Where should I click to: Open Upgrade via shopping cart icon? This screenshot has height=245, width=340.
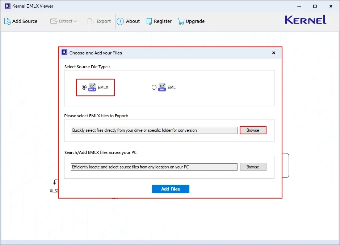[x=180, y=21]
